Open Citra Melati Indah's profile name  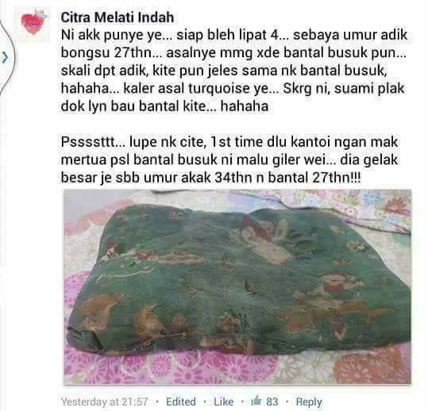point(117,17)
